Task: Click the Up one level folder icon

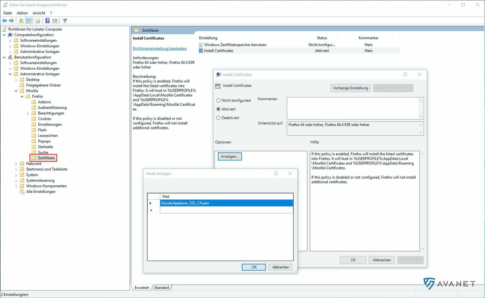Action: point(21,21)
